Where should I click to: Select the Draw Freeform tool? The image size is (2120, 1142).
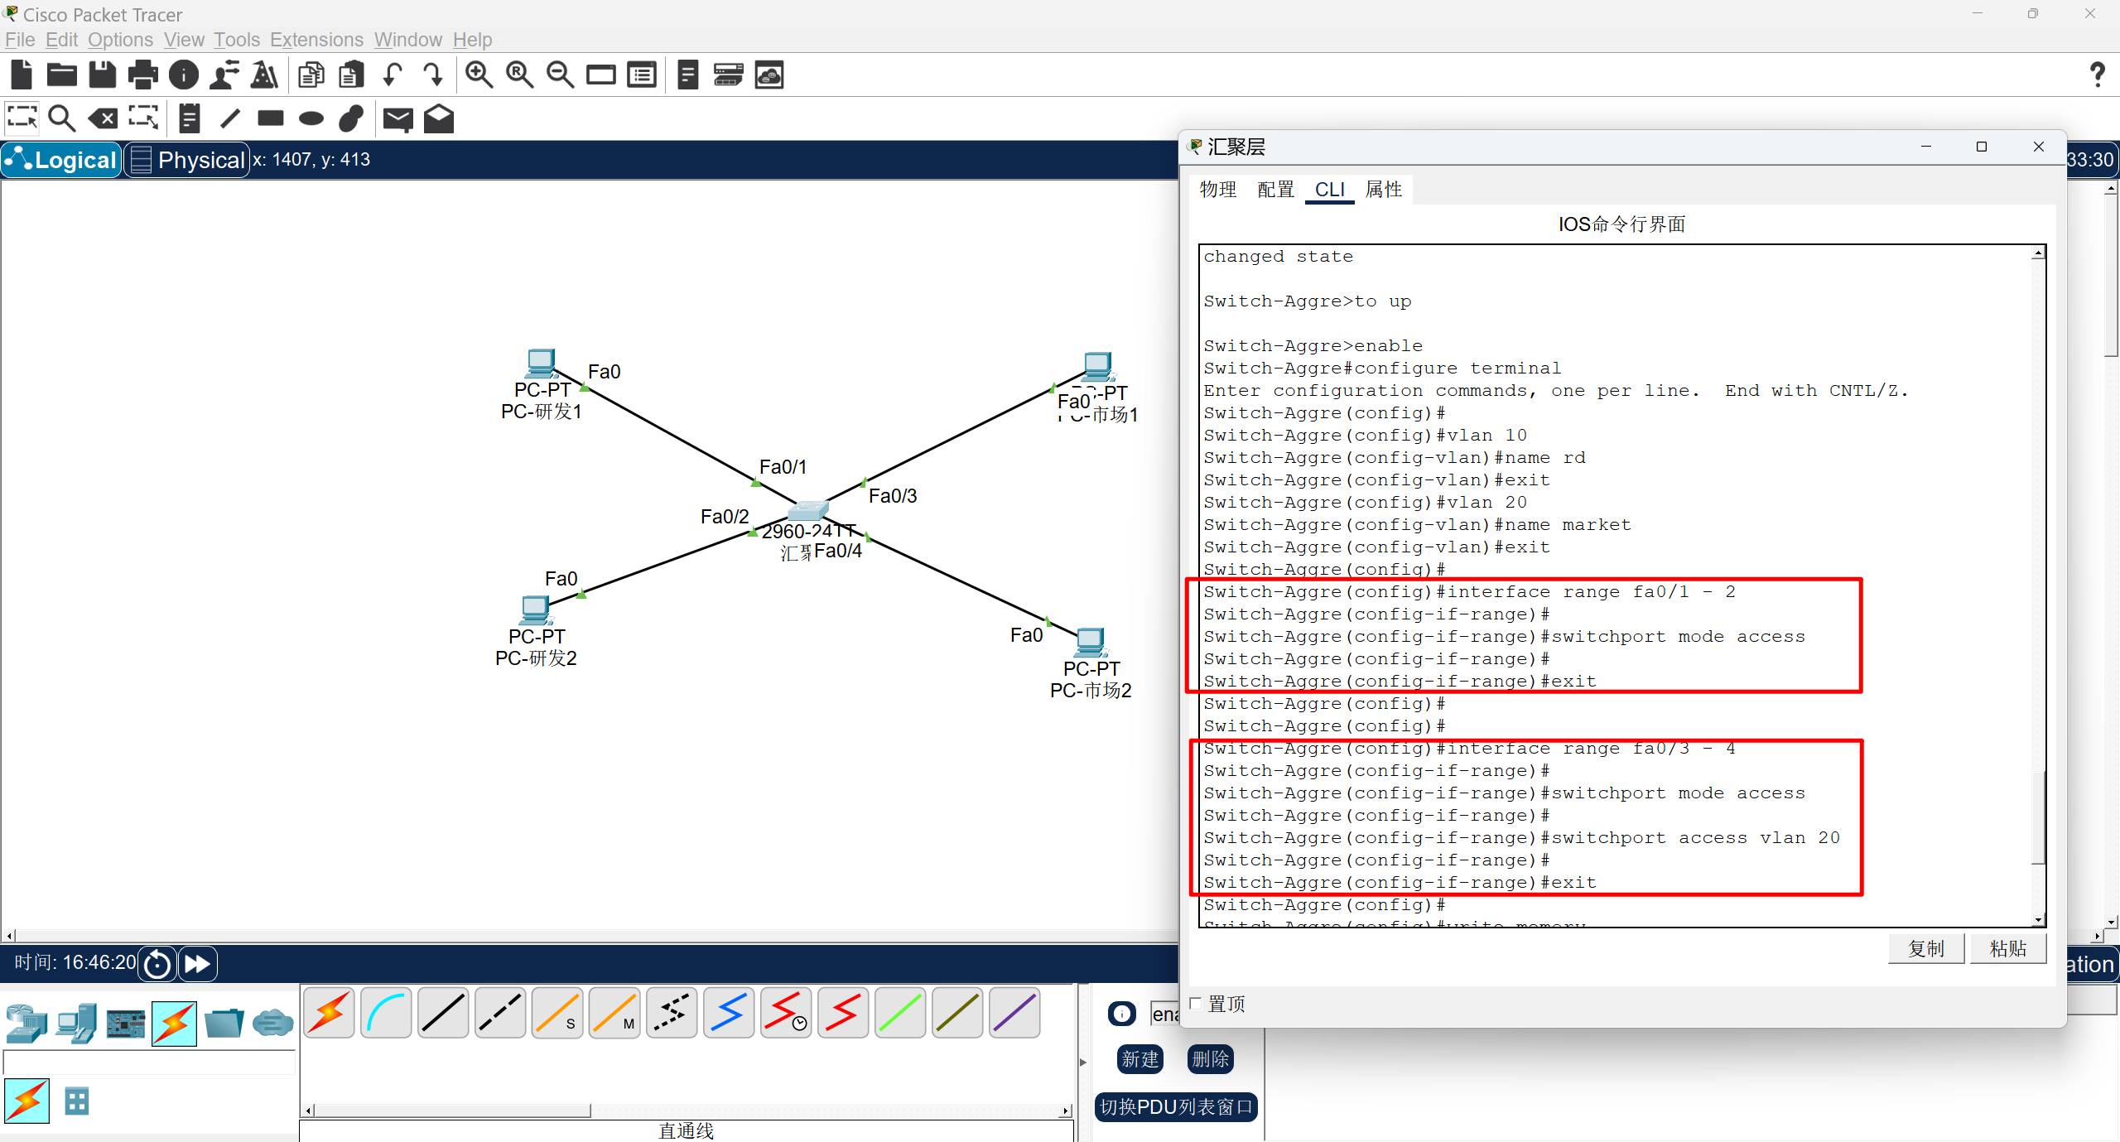click(x=352, y=118)
